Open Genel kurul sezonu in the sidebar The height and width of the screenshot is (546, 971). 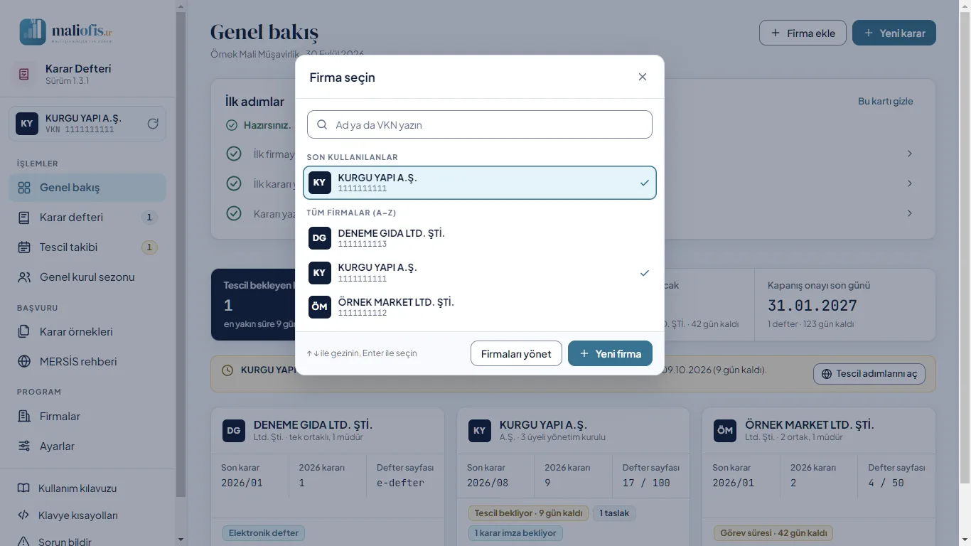[x=87, y=277]
